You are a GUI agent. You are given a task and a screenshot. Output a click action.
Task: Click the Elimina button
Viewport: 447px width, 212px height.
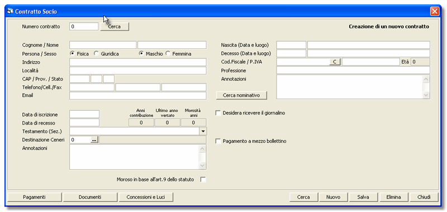coord(393,197)
